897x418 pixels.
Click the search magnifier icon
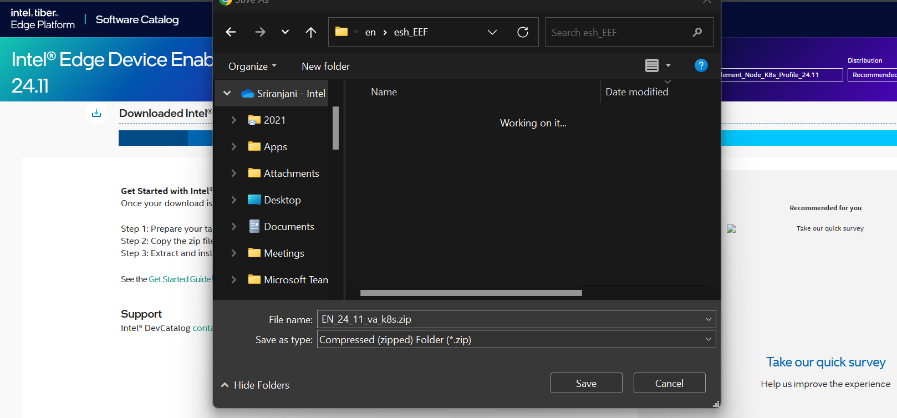click(697, 33)
